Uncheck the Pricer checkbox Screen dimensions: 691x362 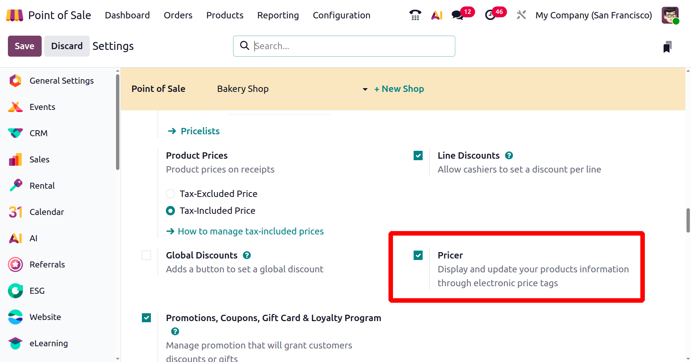[x=418, y=255]
